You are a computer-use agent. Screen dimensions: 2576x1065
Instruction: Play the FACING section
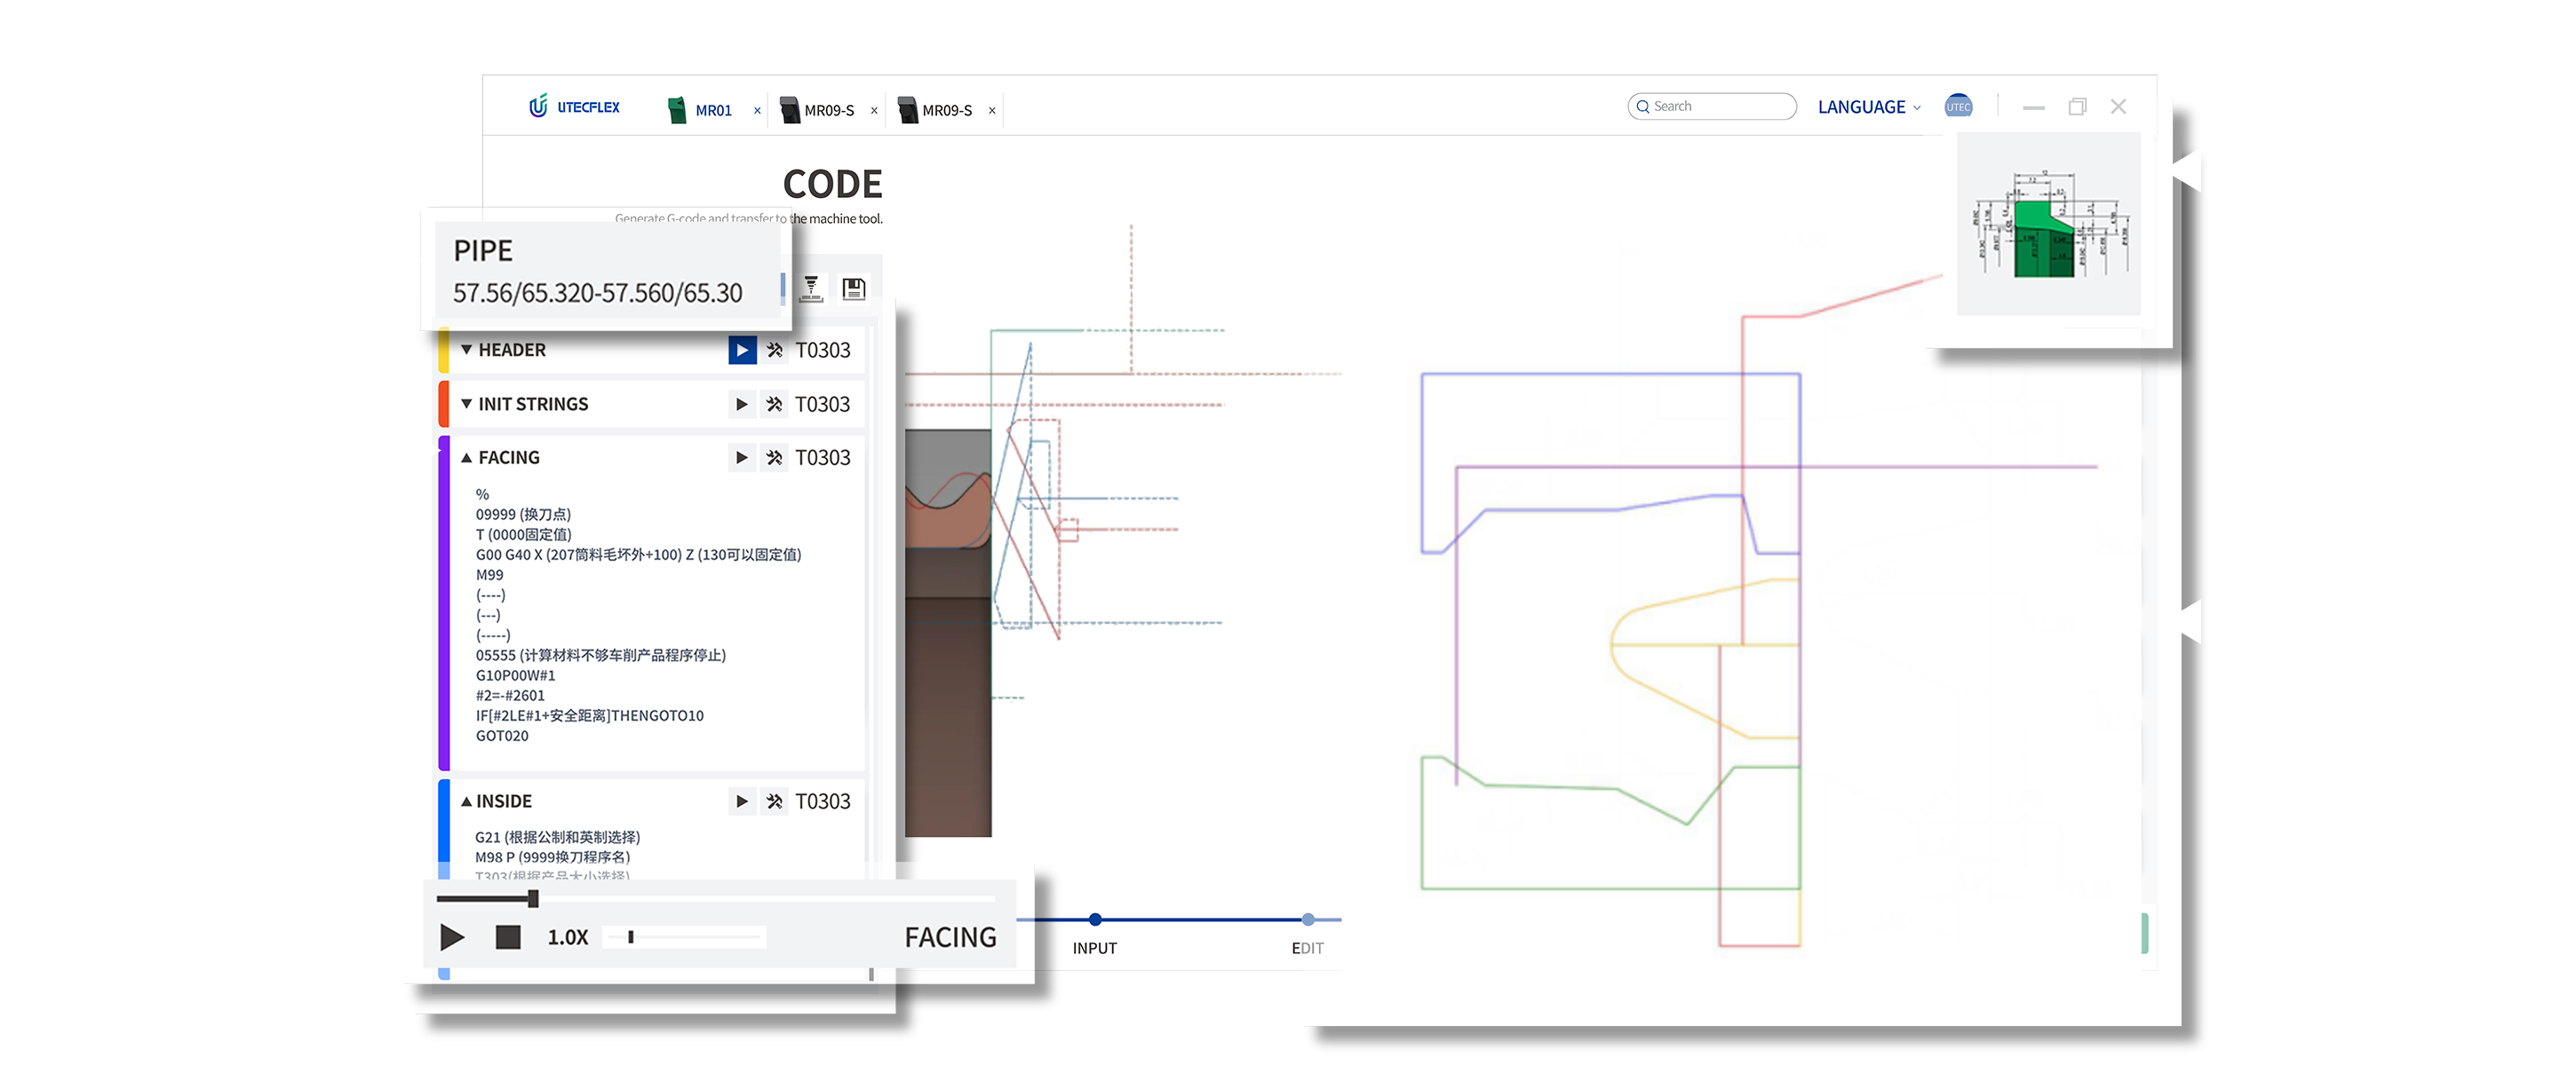click(741, 458)
